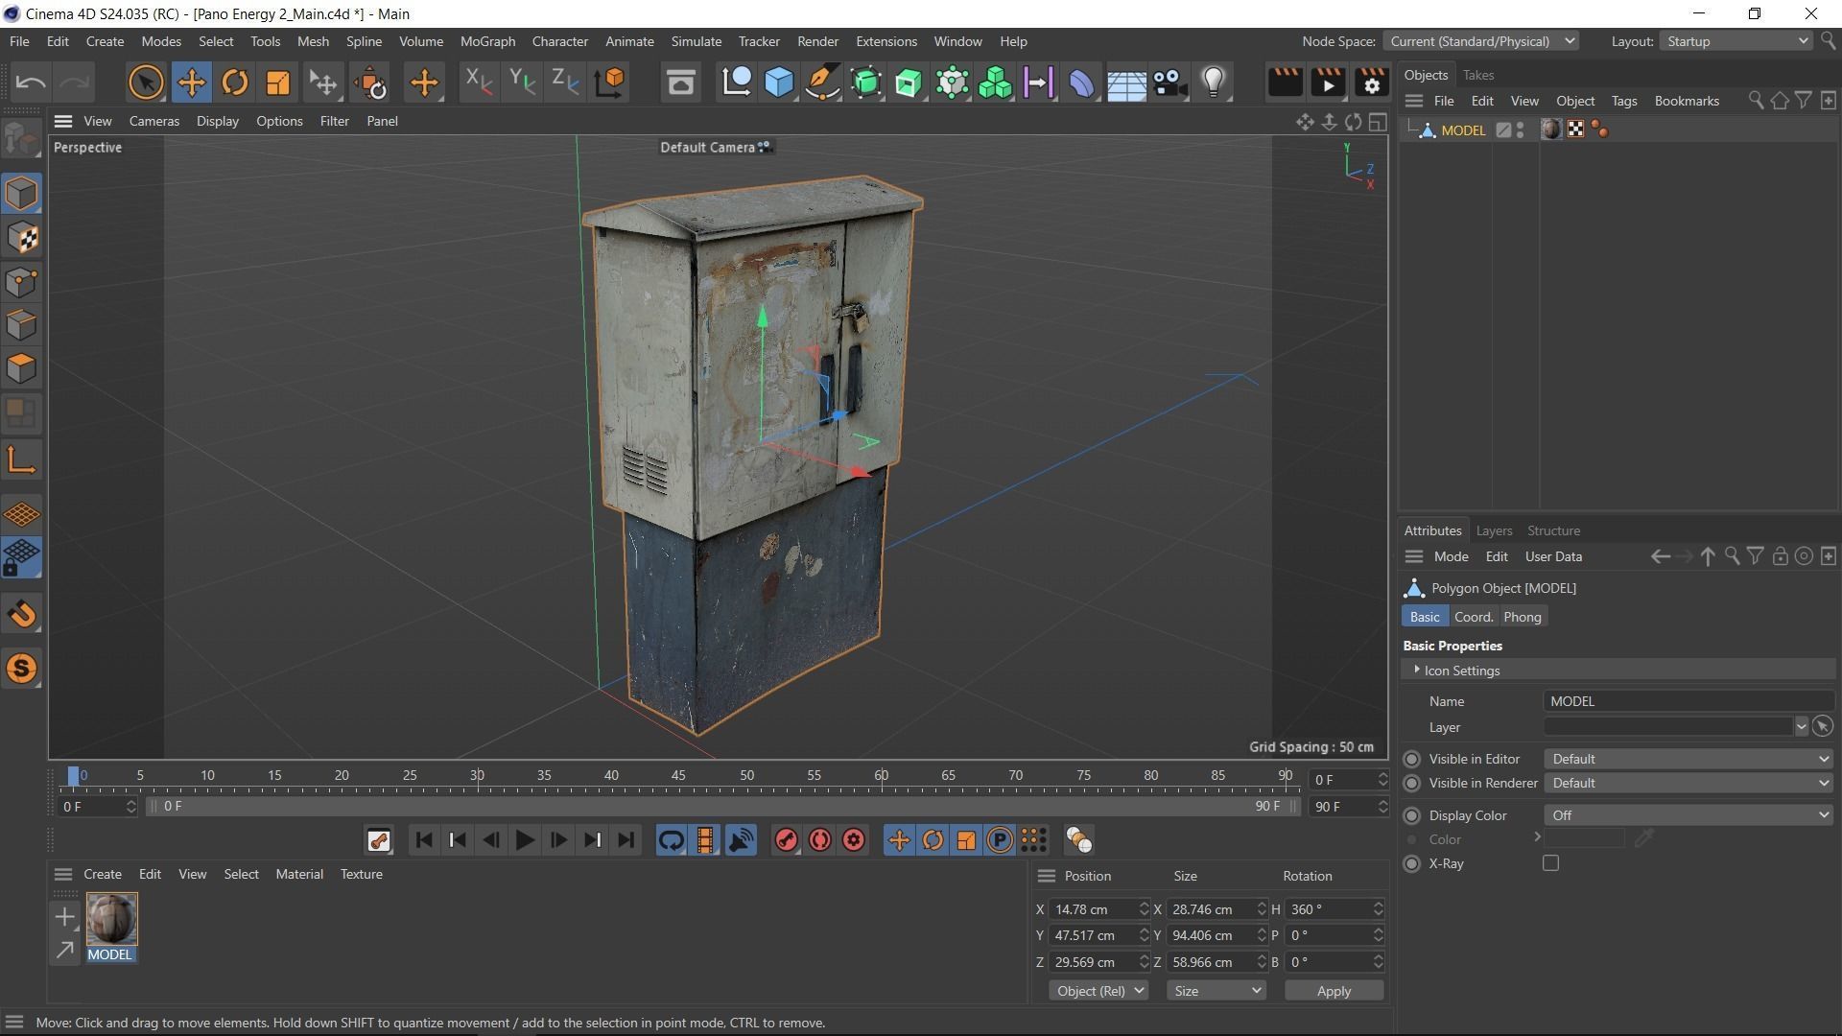Viewport: 1842px width, 1036px height.
Task: Click the Camera object icon
Action: (x=1169, y=82)
